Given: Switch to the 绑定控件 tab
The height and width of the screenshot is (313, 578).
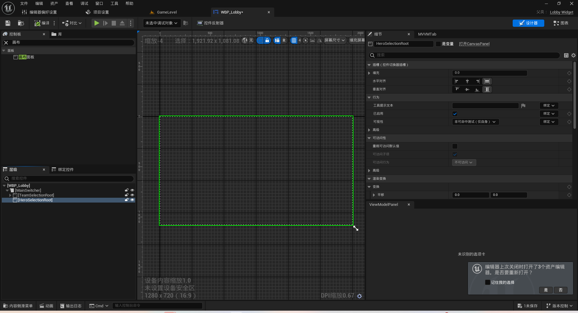Looking at the screenshot, I should tap(63, 170).
